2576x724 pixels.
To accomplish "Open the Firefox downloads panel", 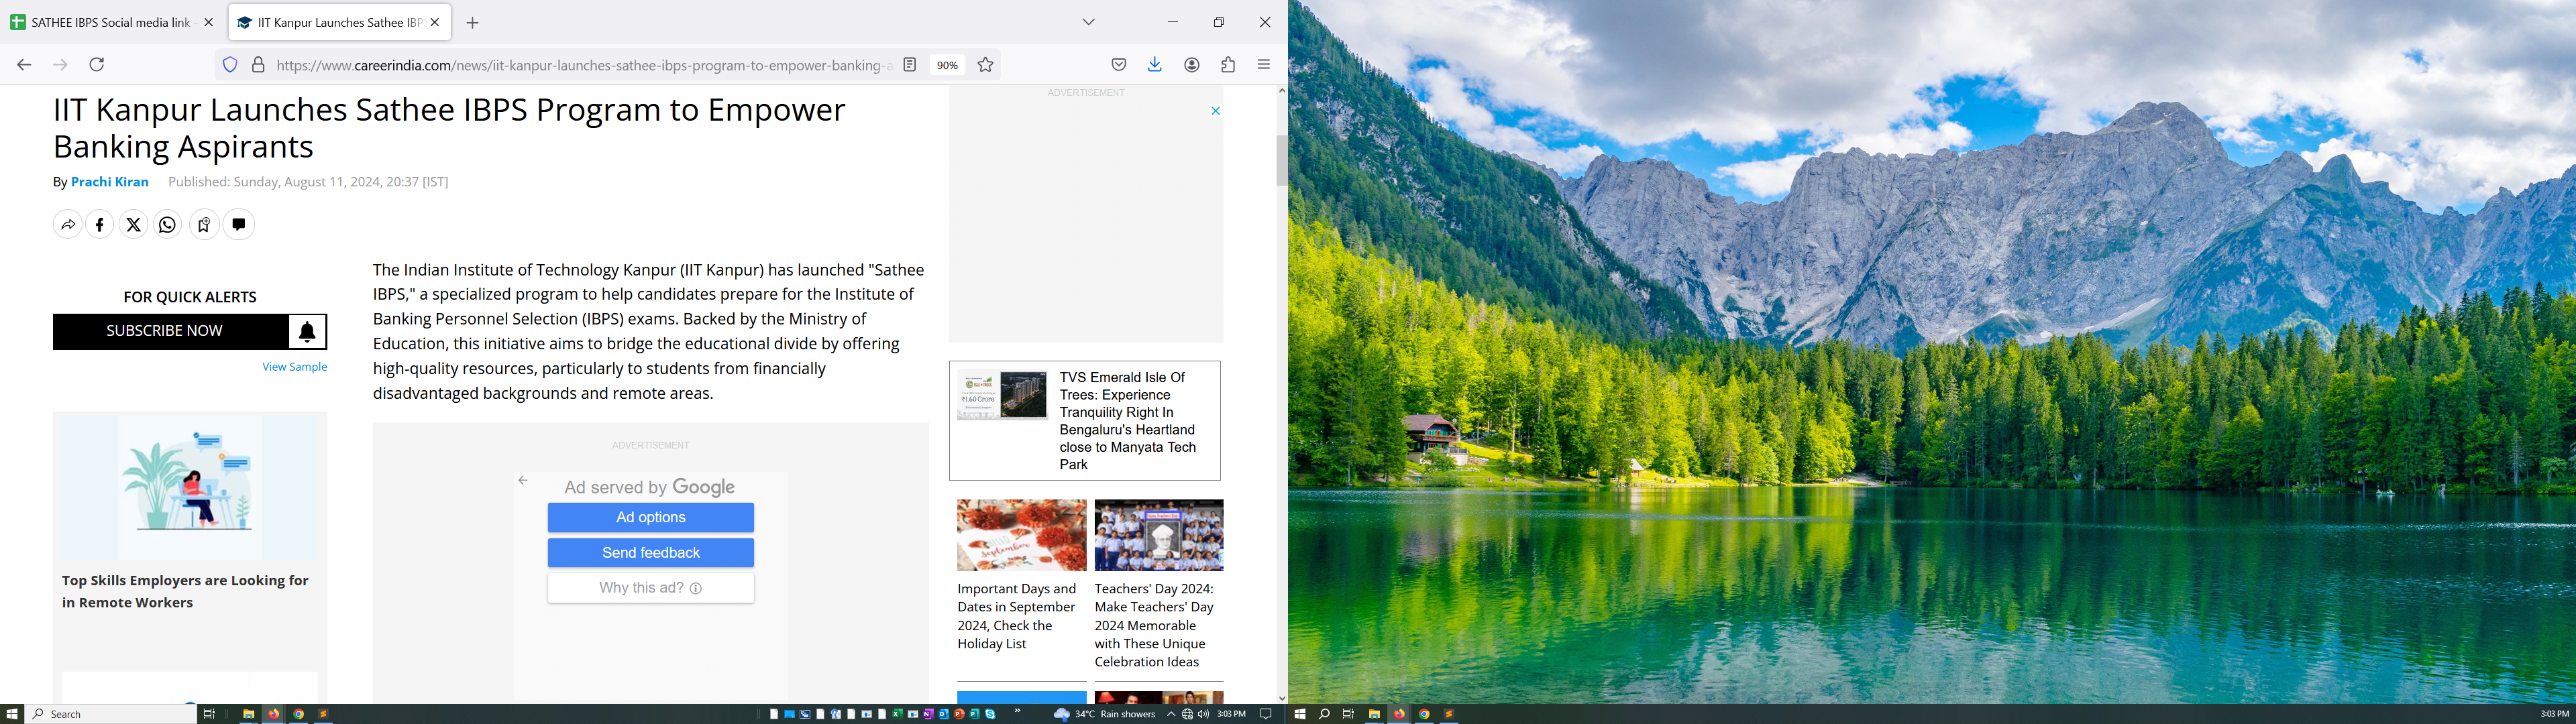I will 1155,65.
